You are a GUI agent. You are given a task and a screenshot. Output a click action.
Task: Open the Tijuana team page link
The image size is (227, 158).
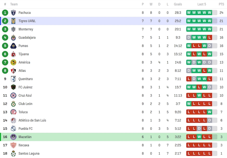[24, 54]
